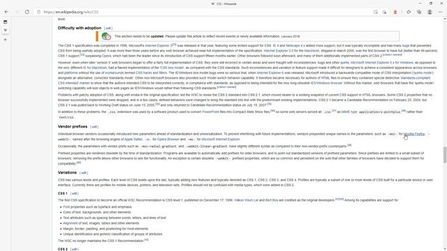The width and height of the screenshot is (447, 251).
Task: Edit the Difficulty with adoption section
Action: [108, 28]
